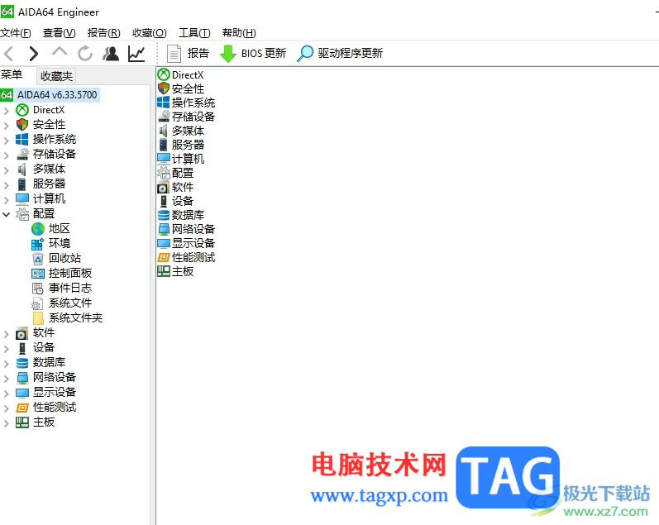659x525 pixels.
Task: Open the 报告(R) menu
Action: (104, 33)
